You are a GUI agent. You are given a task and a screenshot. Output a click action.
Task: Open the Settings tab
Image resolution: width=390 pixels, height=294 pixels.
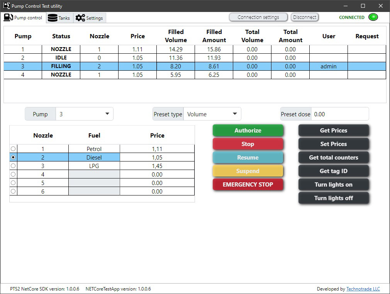90,18
